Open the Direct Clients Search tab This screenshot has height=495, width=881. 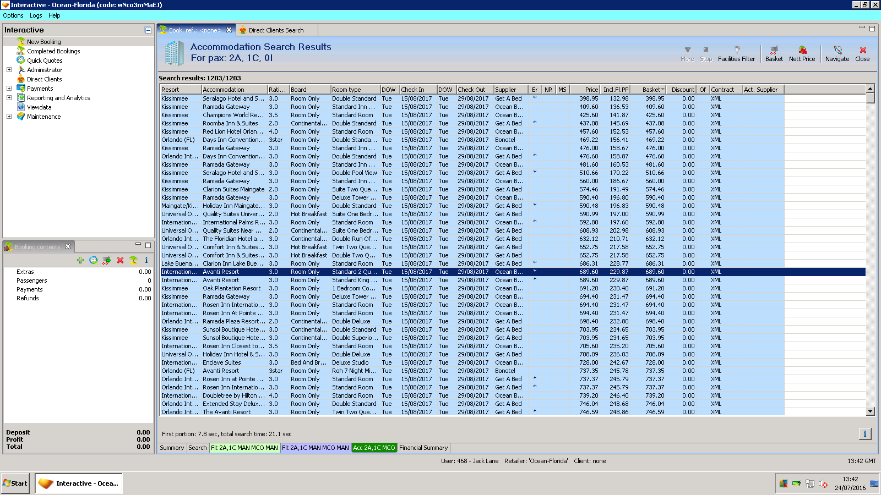click(275, 30)
